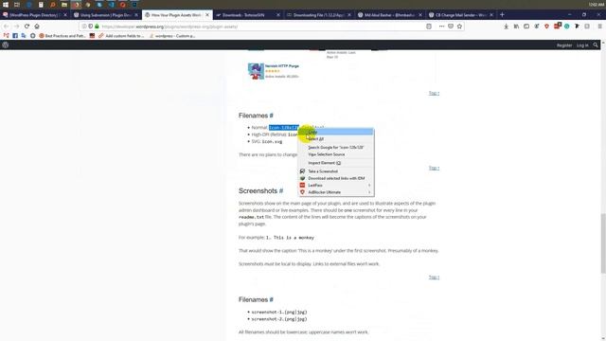Expand the LastPass submenu
Image resolution: width=606 pixels, height=341 pixels.
tap(336, 186)
